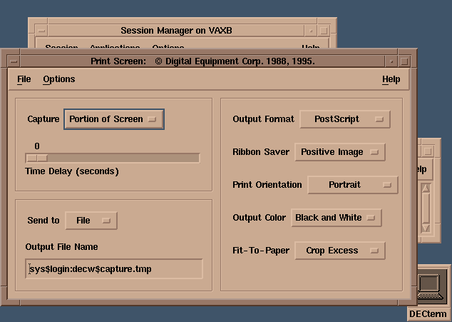Image resolution: width=452 pixels, height=322 pixels.
Task: Minimize the Session Manager window
Action: [x=310, y=30]
